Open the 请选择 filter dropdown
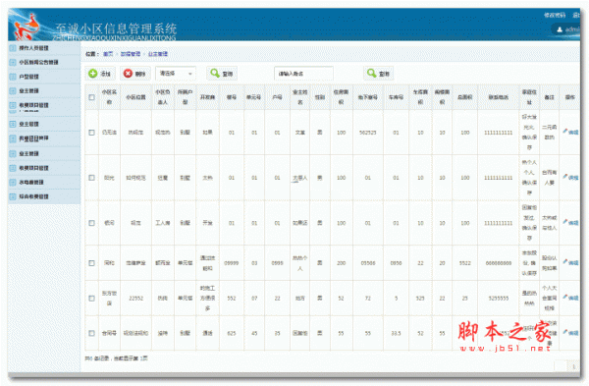The image size is (589, 386). click(176, 74)
